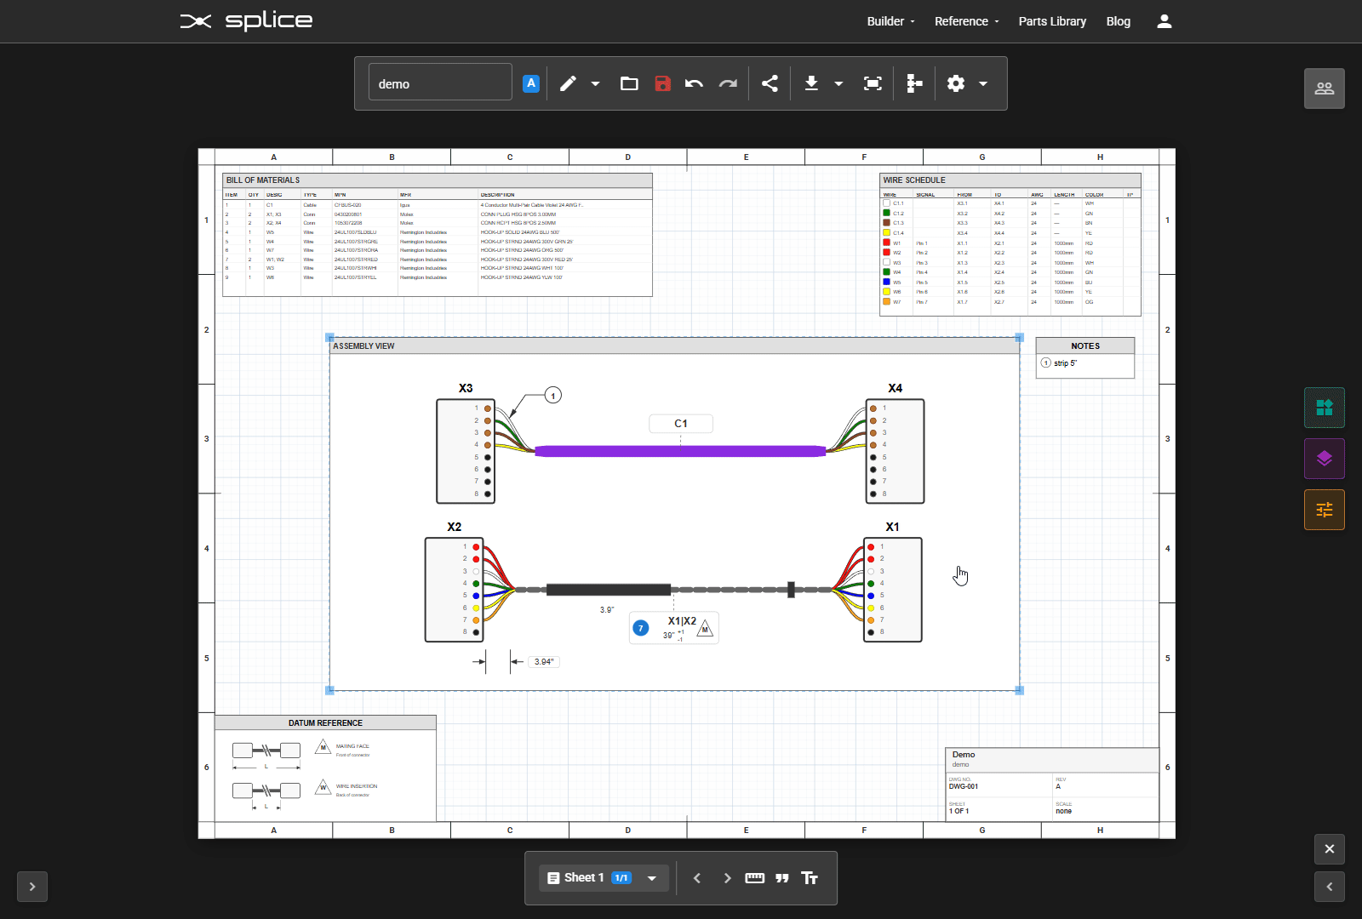Select the pencil edit tool
The height and width of the screenshot is (919, 1362).
pyautogui.click(x=568, y=83)
